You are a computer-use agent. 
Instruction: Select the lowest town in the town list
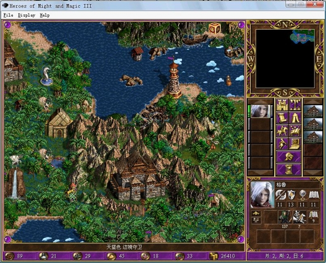tap(313, 137)
